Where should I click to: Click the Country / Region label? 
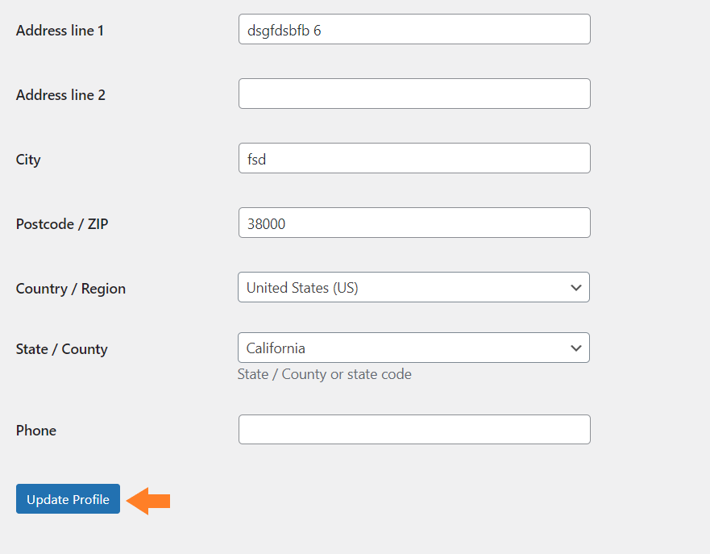71,289
